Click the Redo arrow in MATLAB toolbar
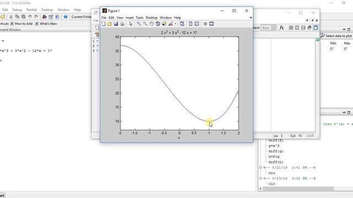353x198 pixels. [36, 17]
